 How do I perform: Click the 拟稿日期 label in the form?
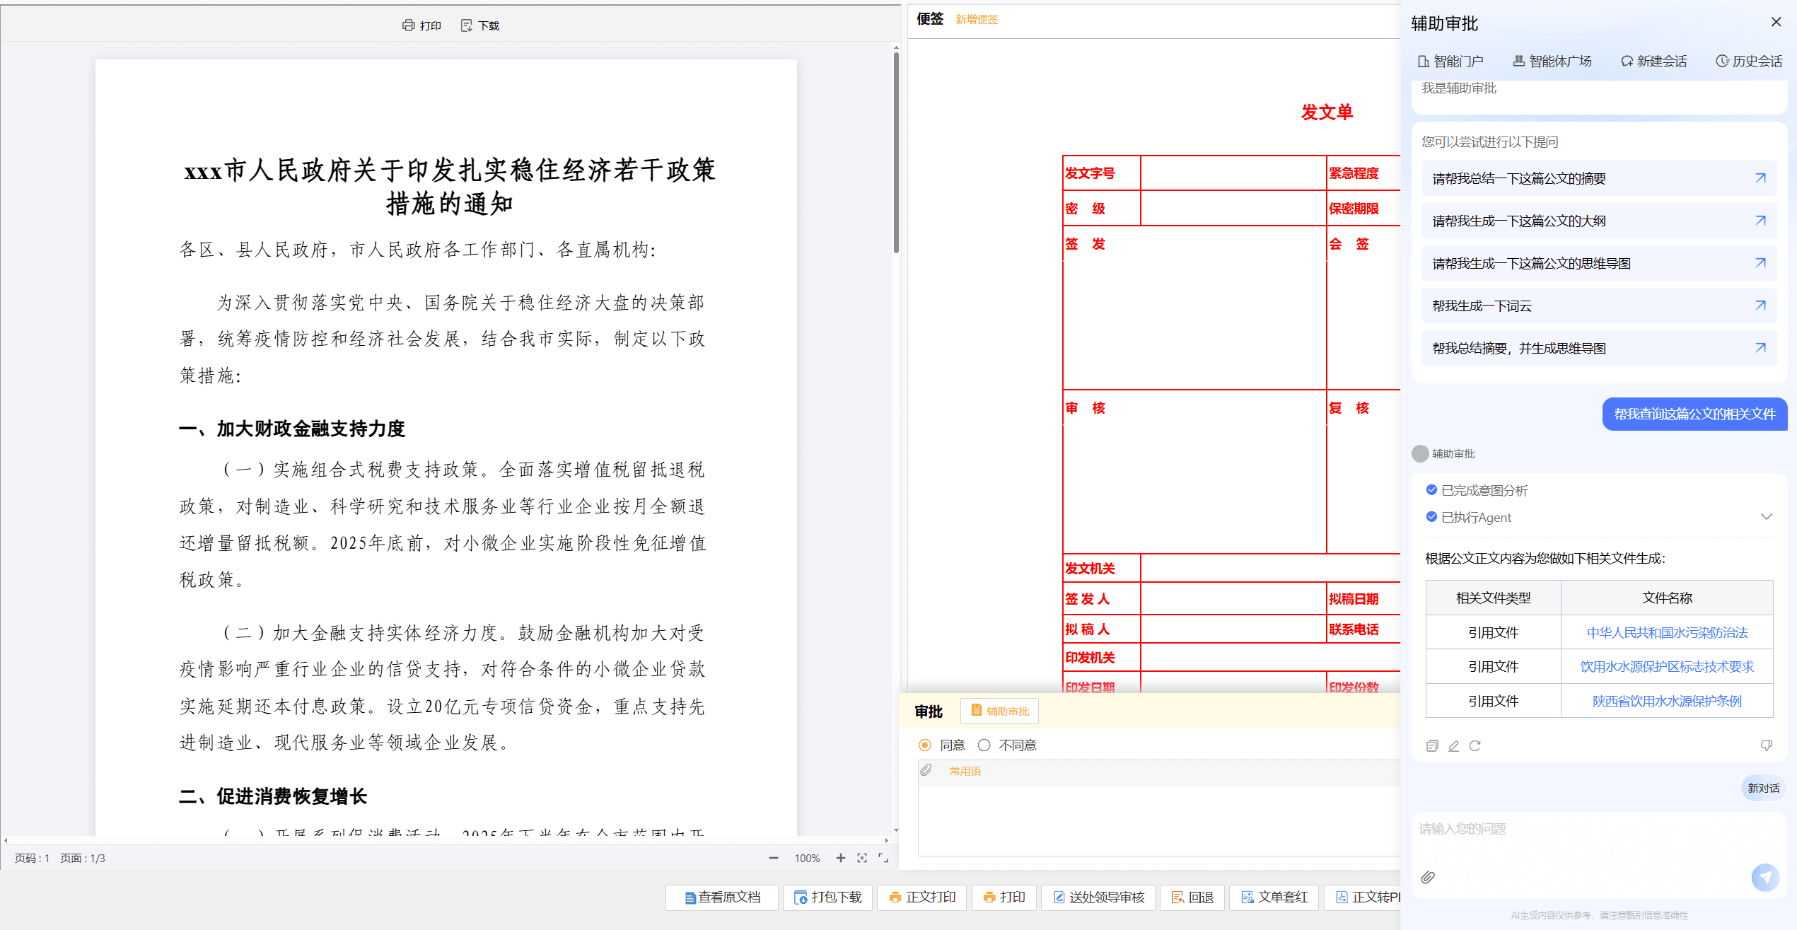pos(1354,599)
